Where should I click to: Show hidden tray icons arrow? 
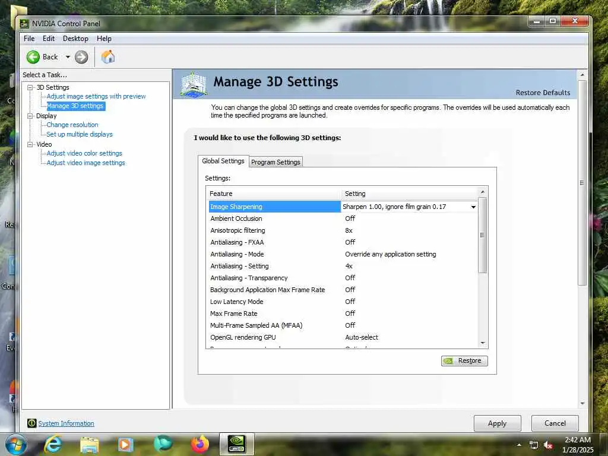[x=519, y=445]
